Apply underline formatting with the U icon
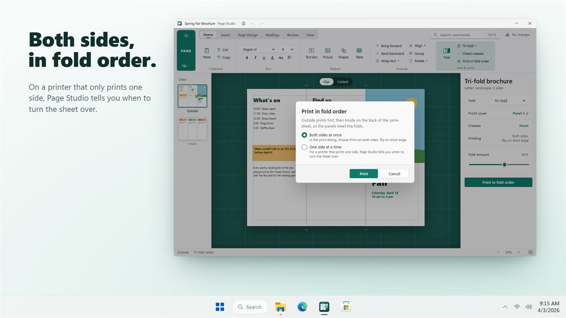Screen dimensions: 566x318 point(264,58)
